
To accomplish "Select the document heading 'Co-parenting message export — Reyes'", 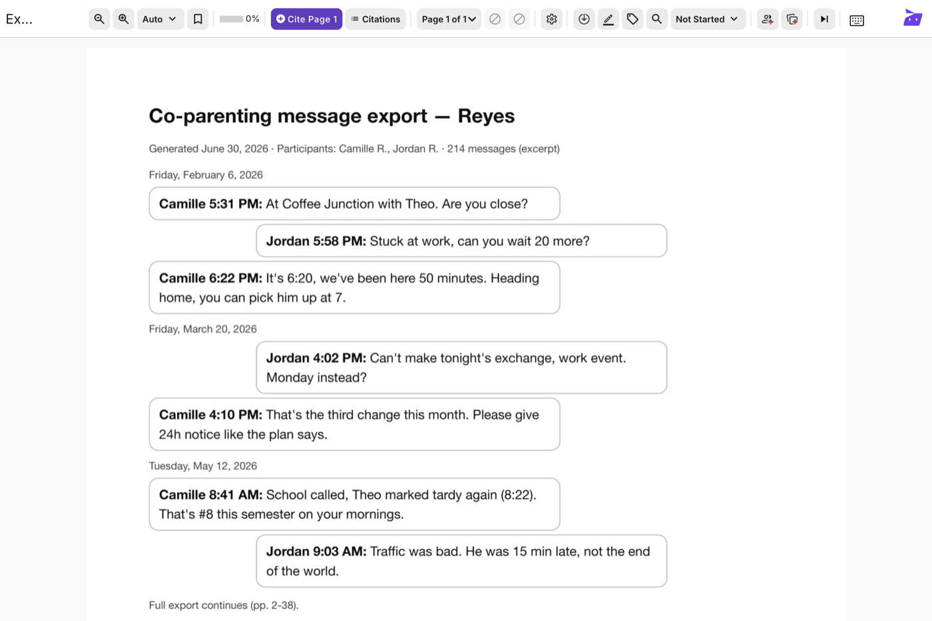I will click(x=332, y=116).
